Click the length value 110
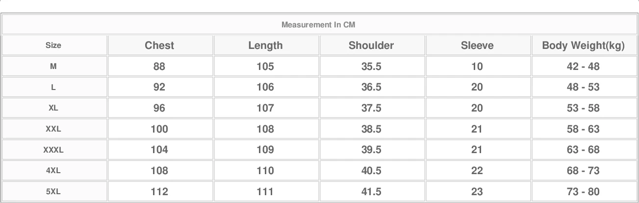This screenshot has height=203, width=639. pyautogui.click(x=265, y=171)
